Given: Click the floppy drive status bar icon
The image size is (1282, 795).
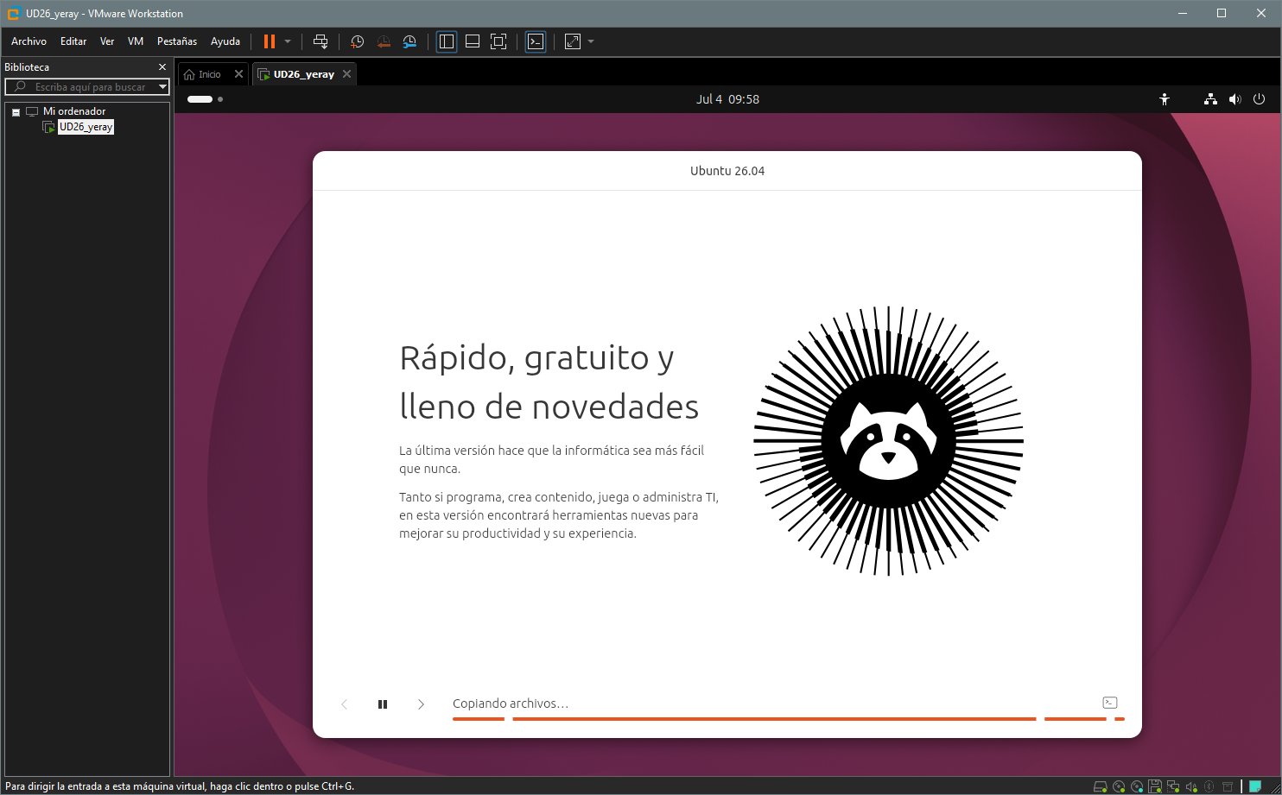Looking at the screenshot, I should (1155, 786).
